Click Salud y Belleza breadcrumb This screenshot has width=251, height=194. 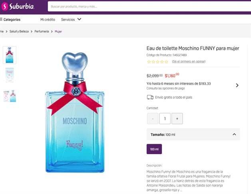(19, 31)
